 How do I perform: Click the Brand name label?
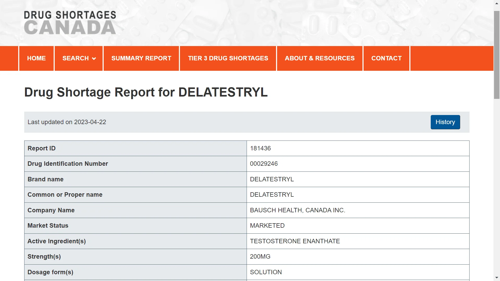coord(46,179)
